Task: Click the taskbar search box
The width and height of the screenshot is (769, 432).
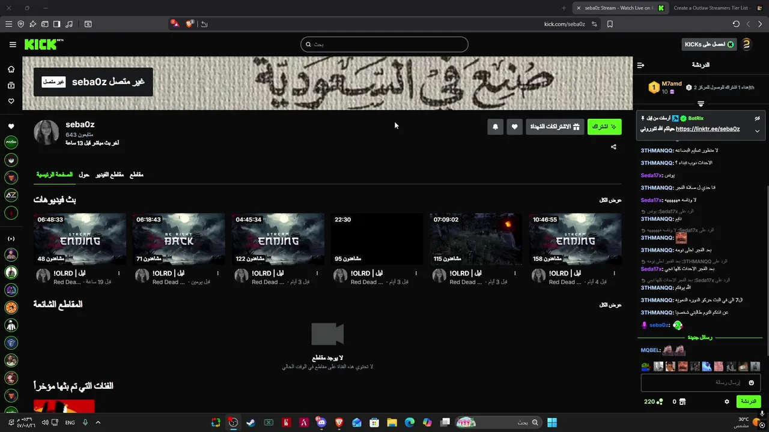Action: coord(498,422)
